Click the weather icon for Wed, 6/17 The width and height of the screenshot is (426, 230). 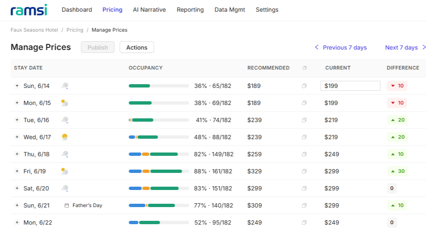pyautogui.click(x=64, y=137)
